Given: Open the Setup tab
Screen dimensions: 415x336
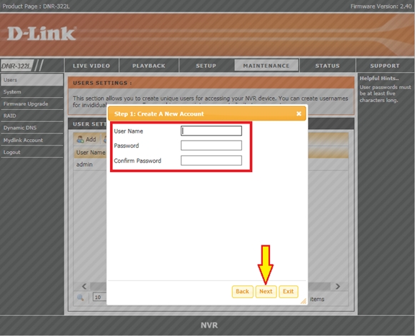Looking at the screenshot, I should 206,66.
